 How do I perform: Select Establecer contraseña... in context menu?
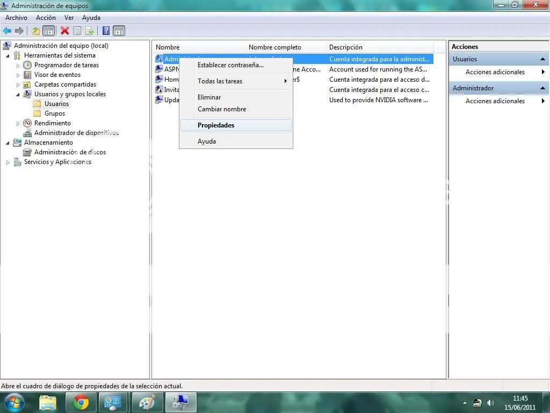(230, 65)
